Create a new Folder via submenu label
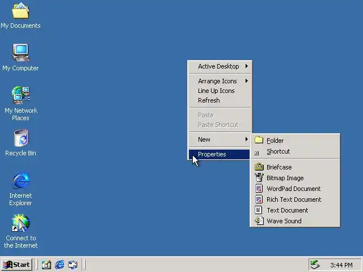 coord(275,141)
